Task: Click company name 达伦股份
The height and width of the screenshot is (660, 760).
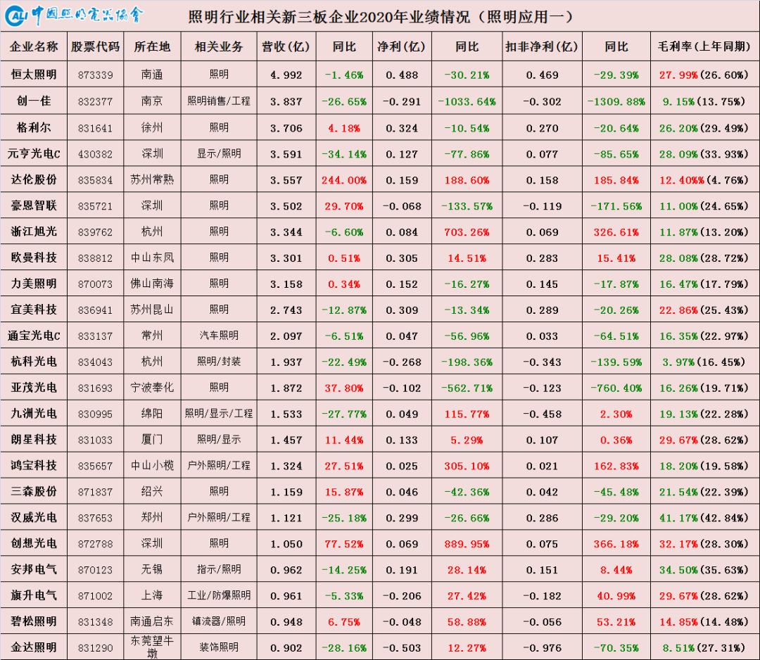Action: pos(34,180)
